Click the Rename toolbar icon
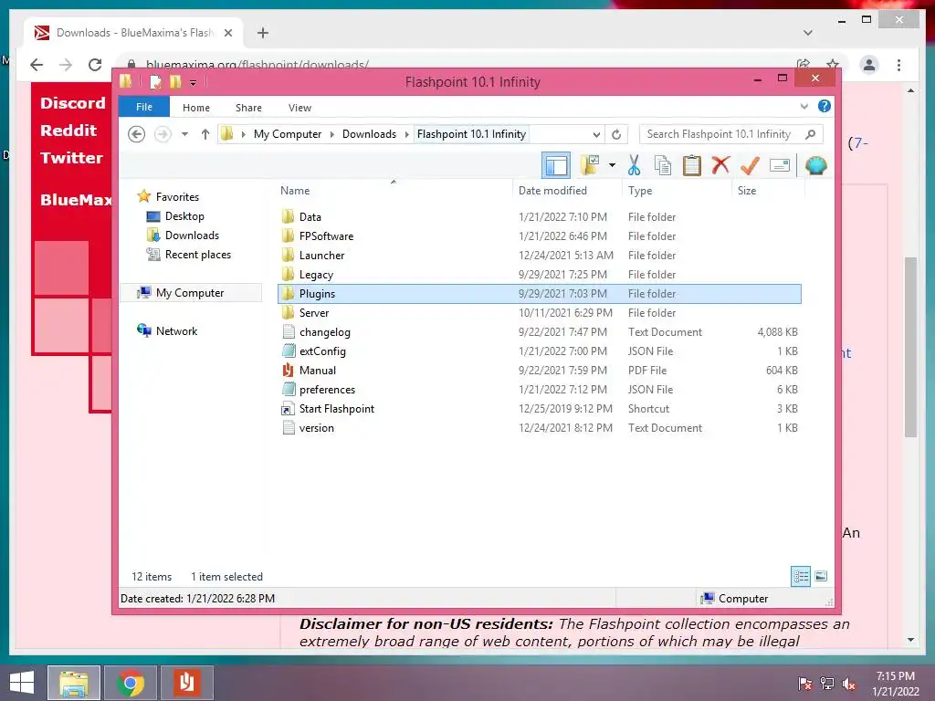Viewport: 935px width, 701px height. tap(780, 165)
